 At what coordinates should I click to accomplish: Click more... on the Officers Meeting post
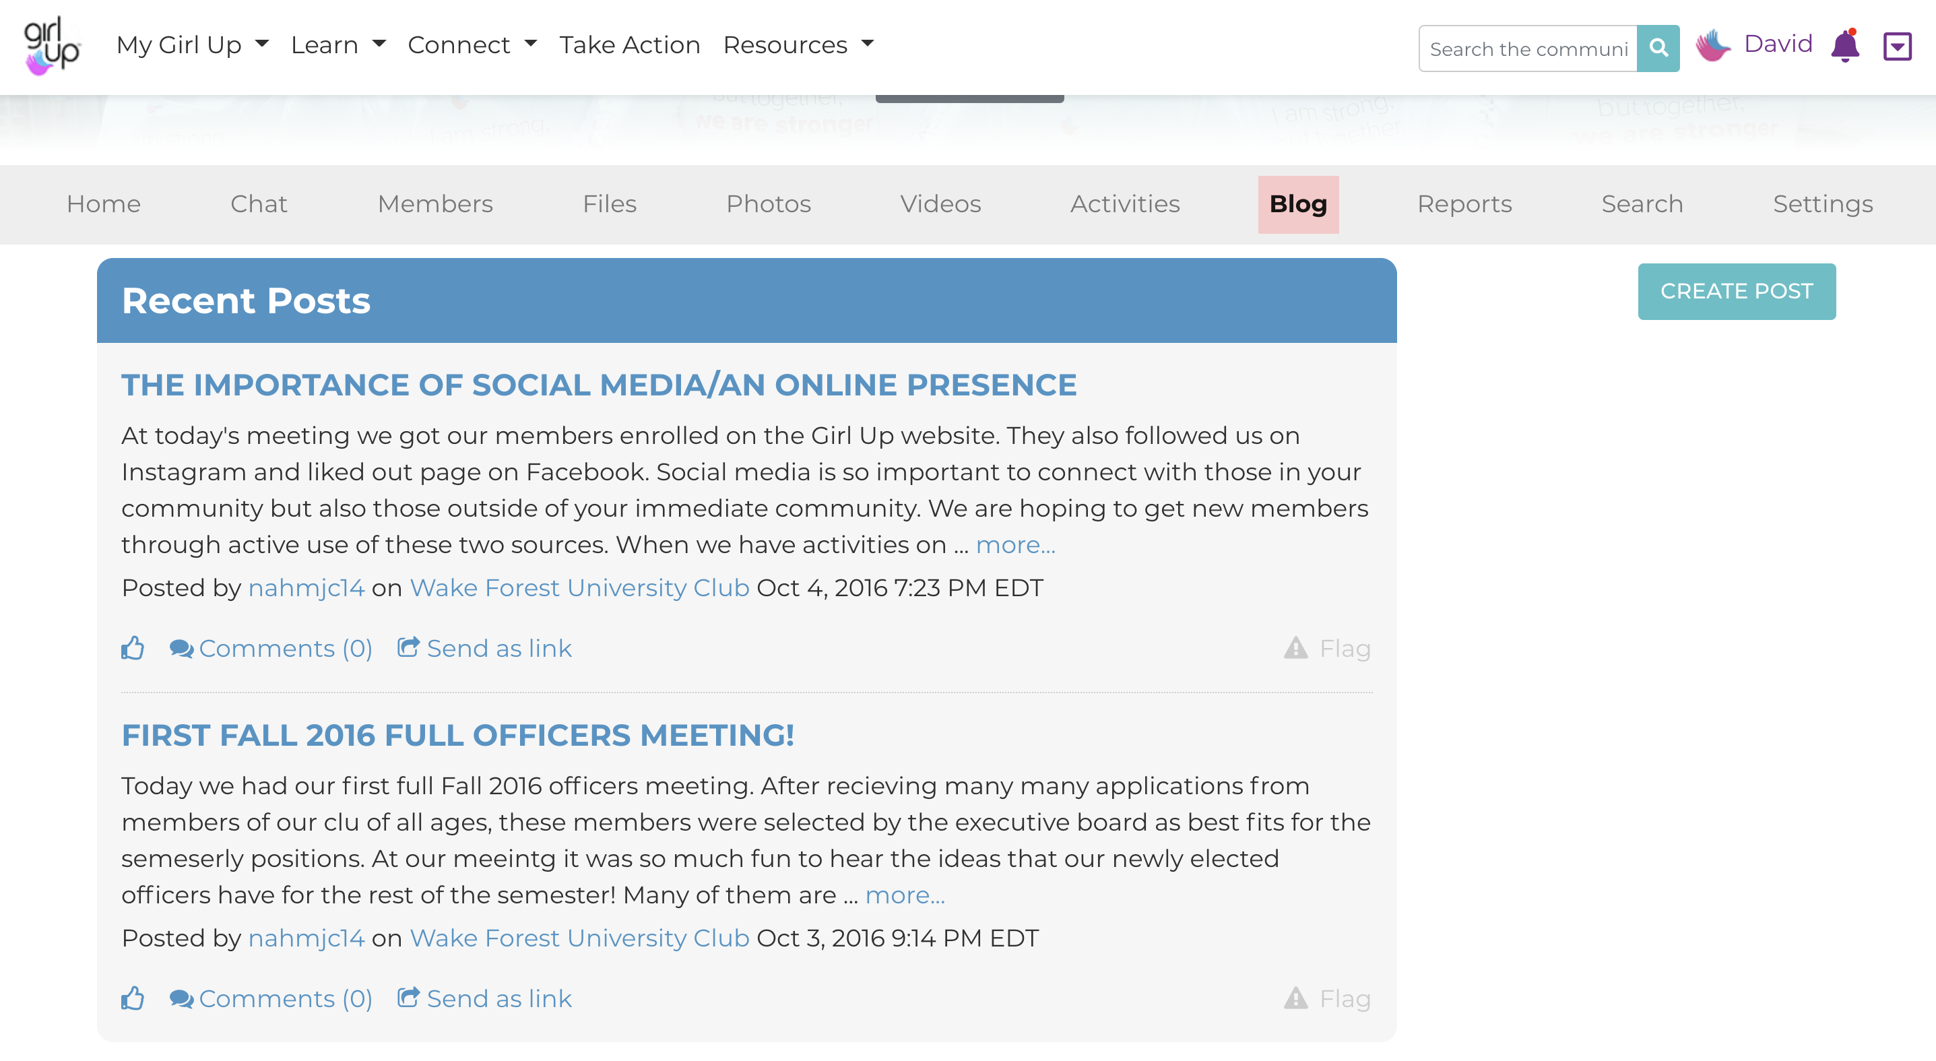point(905,895)
